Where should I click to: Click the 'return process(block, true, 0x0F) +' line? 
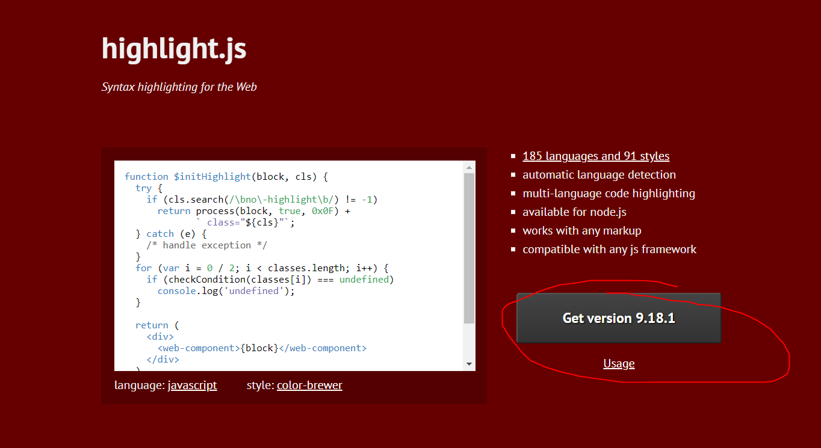click(x=254, y=210)
